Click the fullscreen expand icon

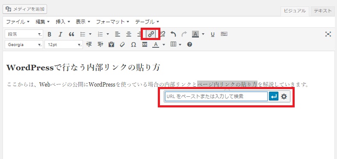[x=328, y=34]
